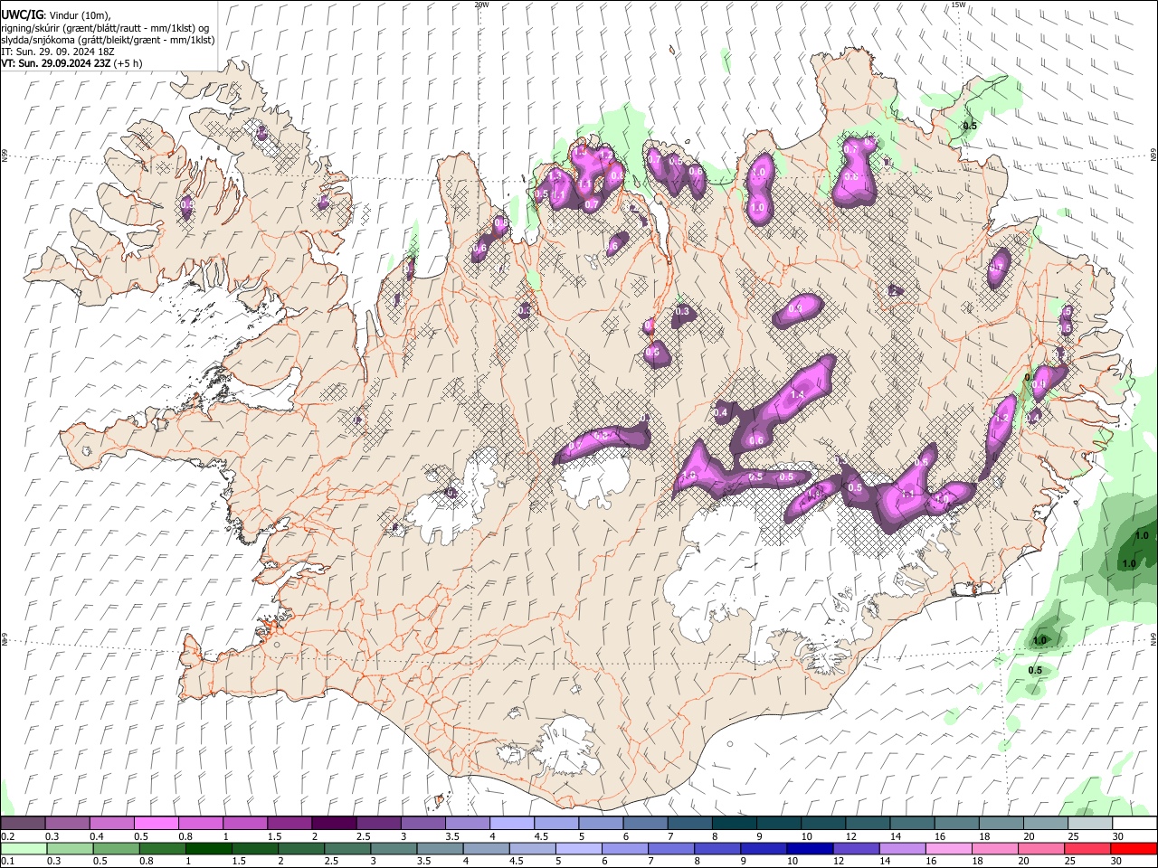
Task: Pick the pink 20 swatch in the rain row
Action: (1041, 848)
